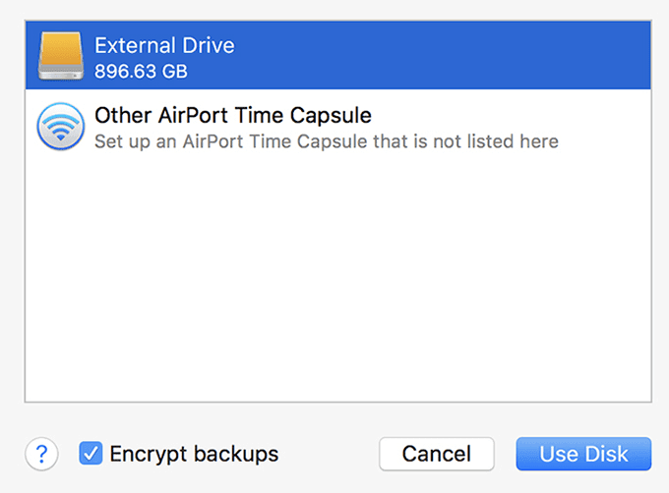The height and width of the screenshot is (493, 669).
Task: Click the orange External Drive disk icon
Action: (59, 54)
